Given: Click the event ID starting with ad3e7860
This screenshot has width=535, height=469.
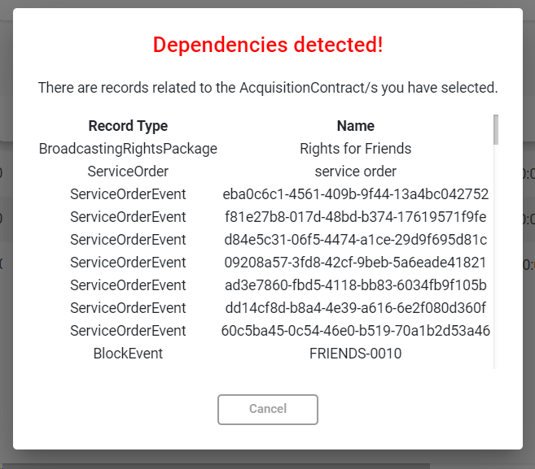Looking at the screenshot, I should pyautogui.click(x=356, y=285).
